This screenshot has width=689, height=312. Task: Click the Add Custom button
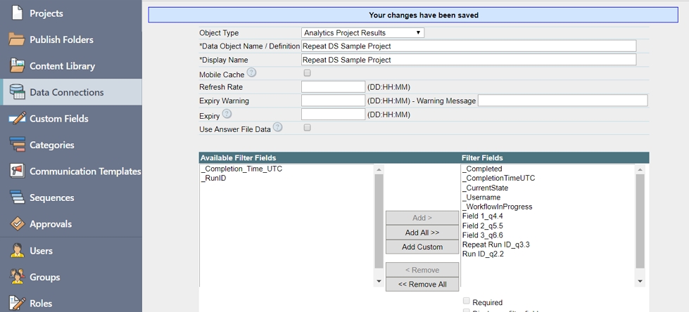(422, 247)
